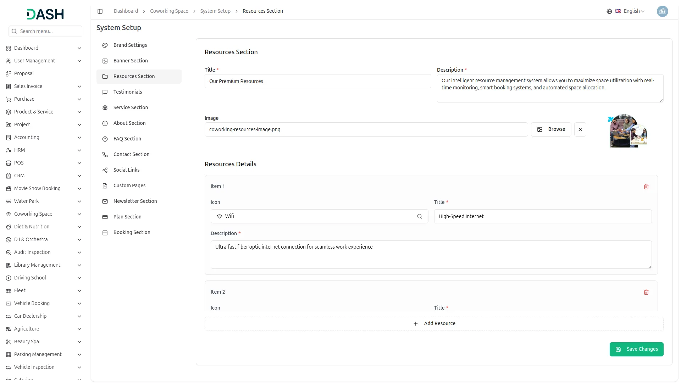
Task: Click the search icon in Wifi icon field
Action: (419, 216)
